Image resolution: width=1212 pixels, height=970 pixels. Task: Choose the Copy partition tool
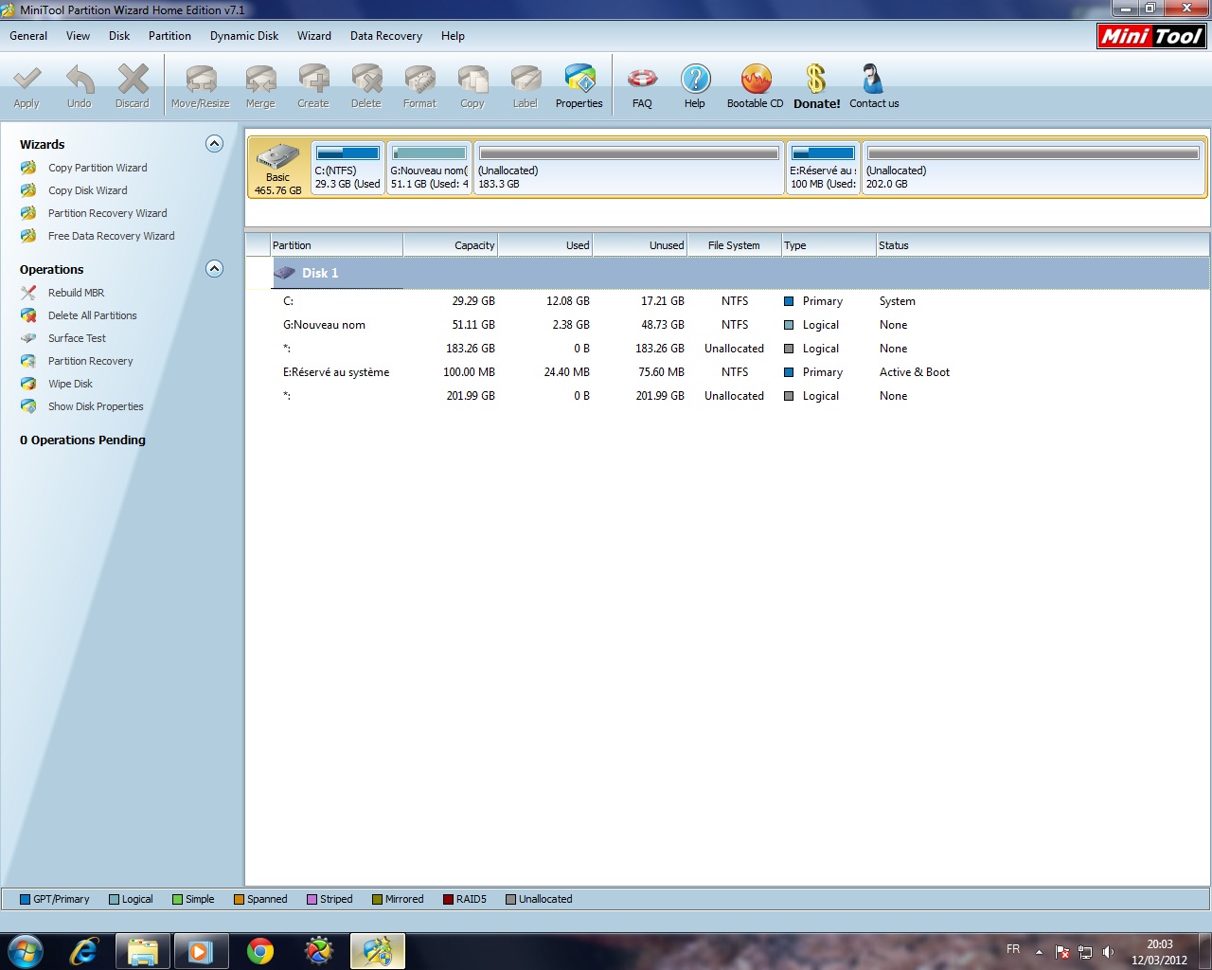tap(472, 86)
